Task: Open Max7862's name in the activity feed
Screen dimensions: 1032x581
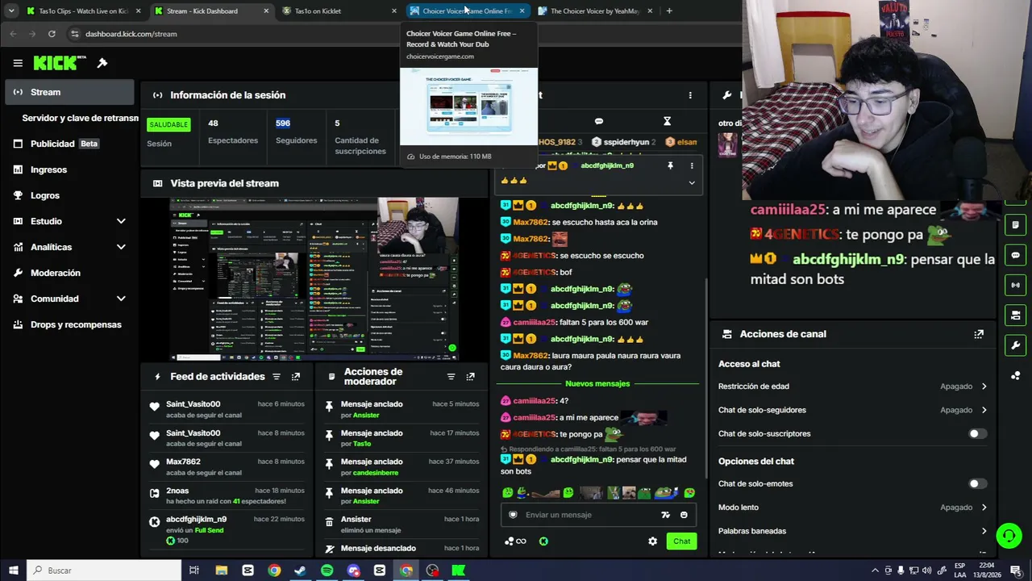Action: 183,462
